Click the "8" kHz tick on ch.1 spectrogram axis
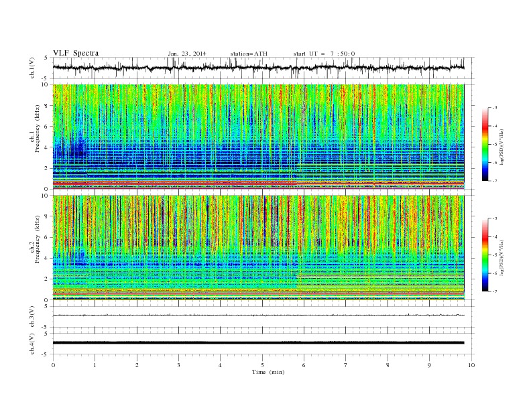Viewport: 531px width, 410px height. click(x=46, y=106)
